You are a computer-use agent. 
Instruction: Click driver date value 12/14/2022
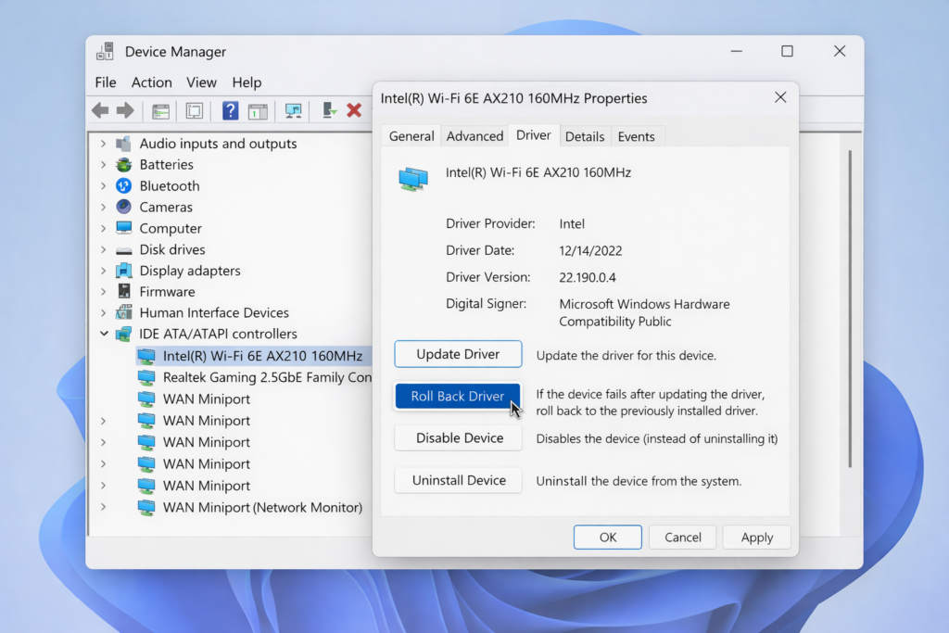[590, 250]
